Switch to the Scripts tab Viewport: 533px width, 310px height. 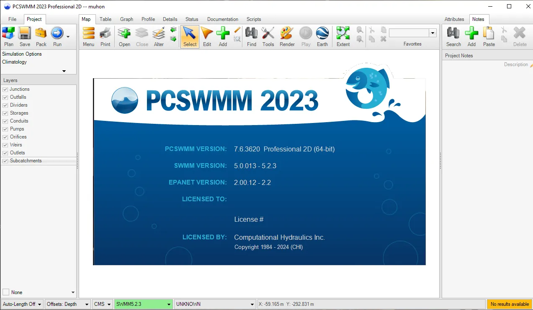[254, 19]
